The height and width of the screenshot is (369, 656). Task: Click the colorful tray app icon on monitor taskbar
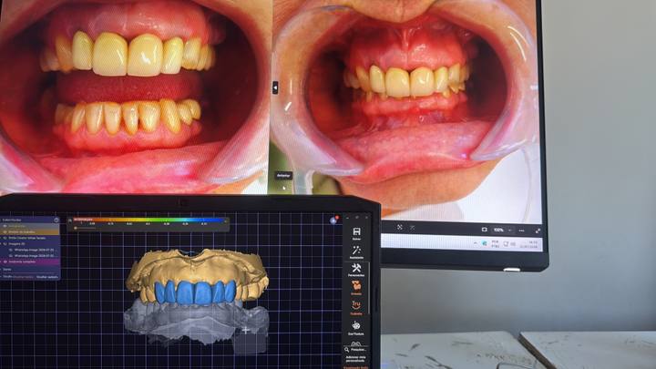485,243
